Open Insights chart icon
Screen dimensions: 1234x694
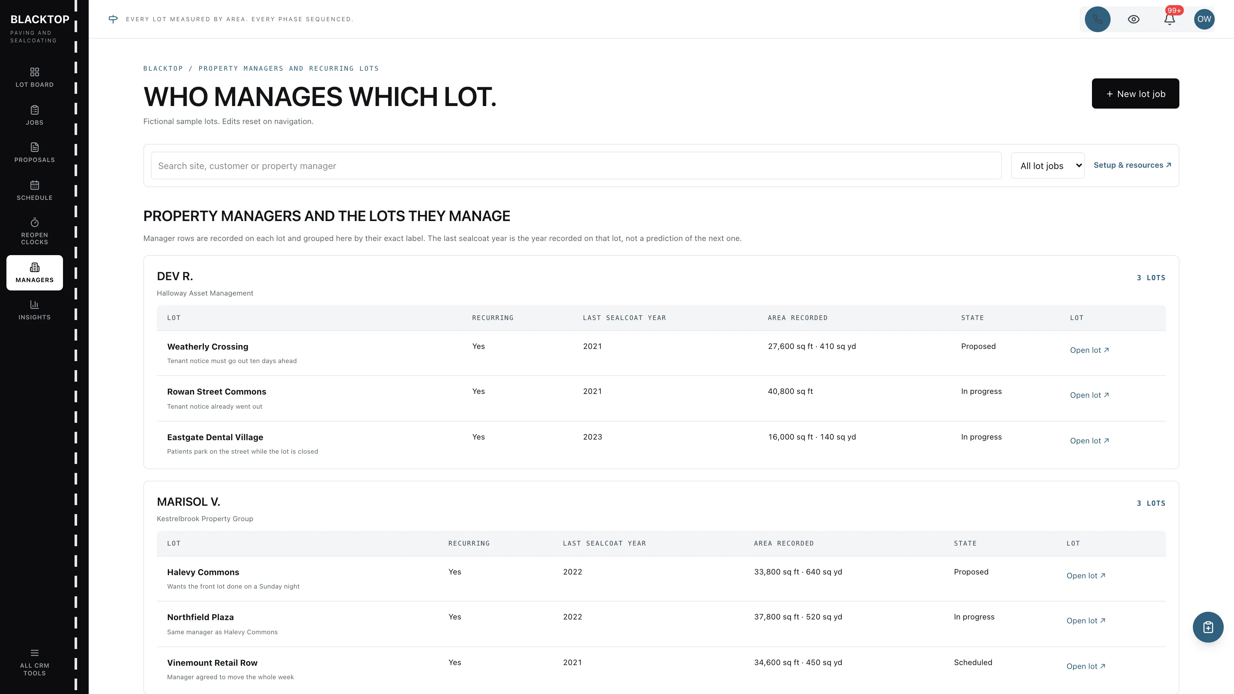click(34, 310)
